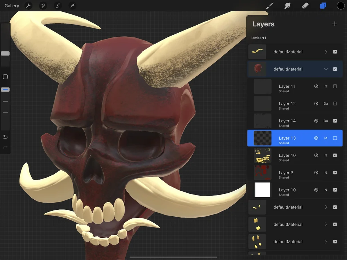The width and height of the screenshot is (347, 260).
Task: Hide the two-teeth defaultMaterial via checkbox
Action: (335, 224)
